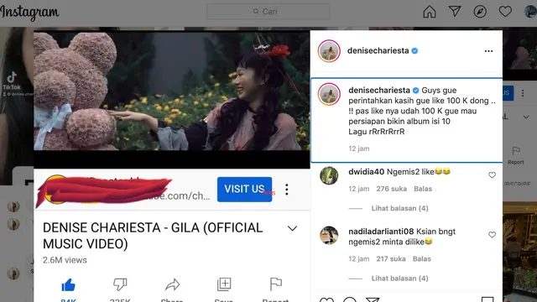Focus the Cari search field
This screenshot has width=537, height=302.
268,12
